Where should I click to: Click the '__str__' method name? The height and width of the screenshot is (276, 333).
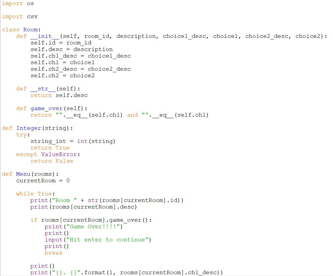(x=43, y=89)
